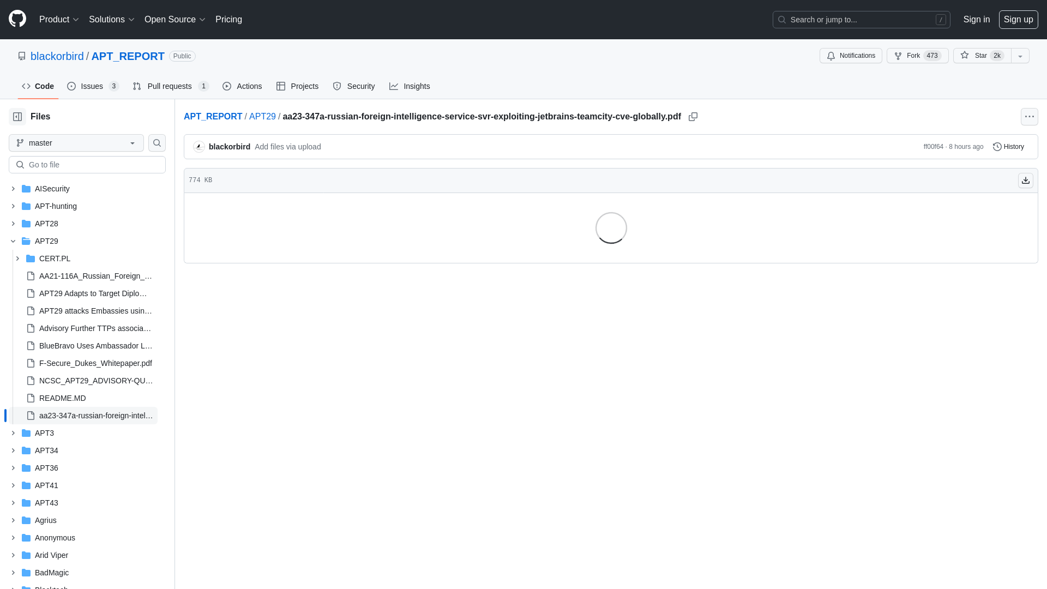Expand the APT28 folder chevron
The image size is (1047, 589).
[x=13, y=224]
